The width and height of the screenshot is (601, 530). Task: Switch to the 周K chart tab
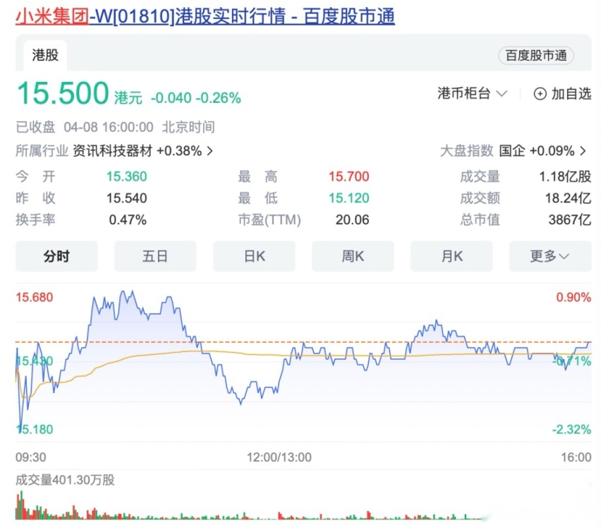click(x=353, y=255)
